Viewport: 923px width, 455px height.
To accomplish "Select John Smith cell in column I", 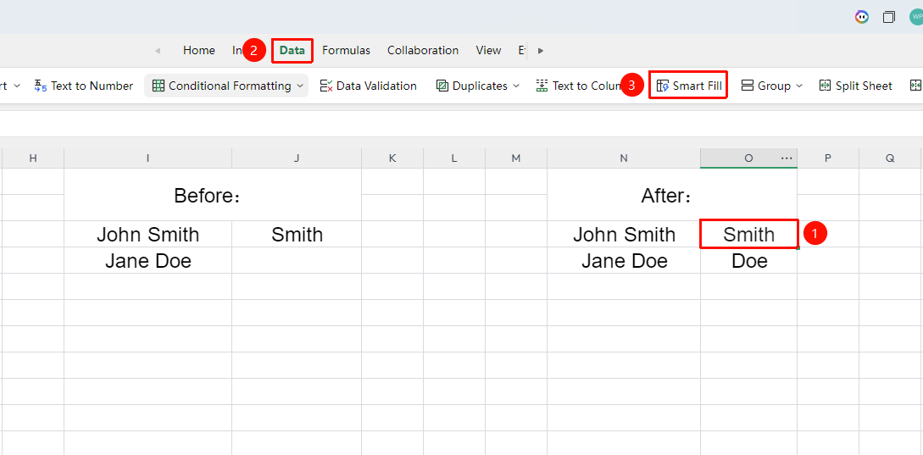I will (147, 234).
